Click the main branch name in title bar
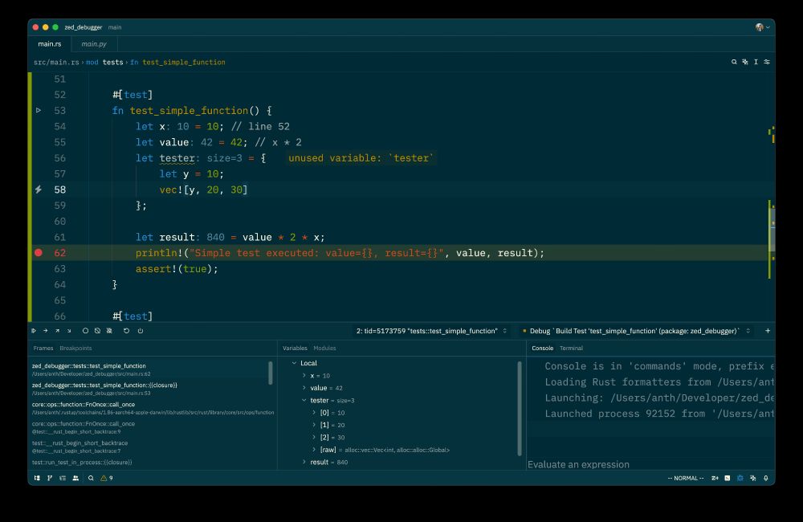 coord(115,27)
